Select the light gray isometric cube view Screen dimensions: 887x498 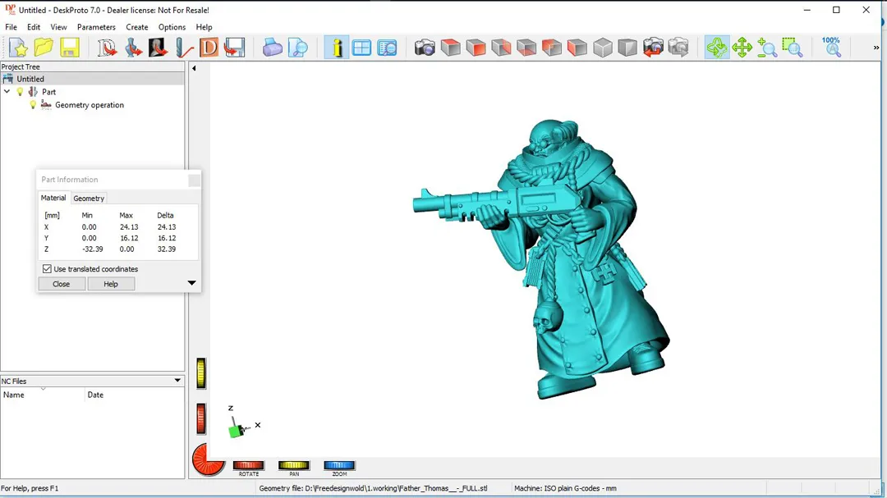pyautogui.click(x=603, y=48)
